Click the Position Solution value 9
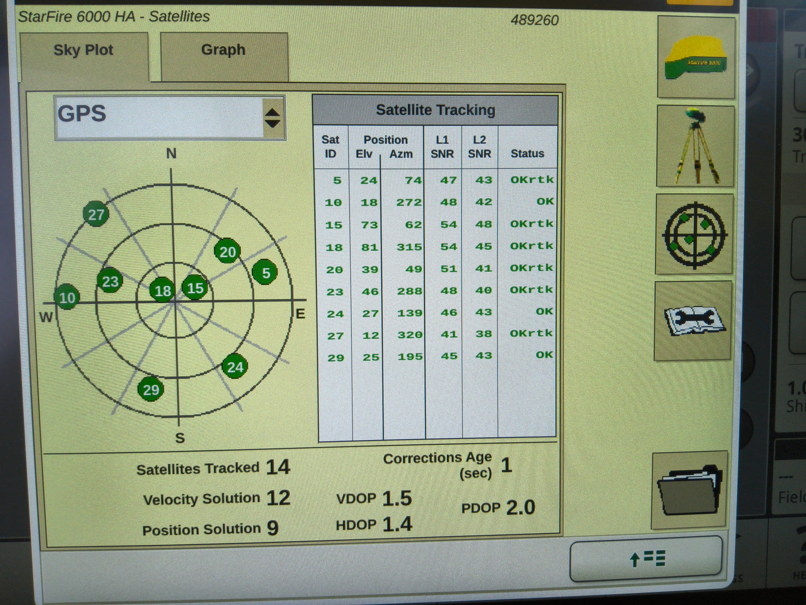 pyautogui.click(x=273, y=527)
